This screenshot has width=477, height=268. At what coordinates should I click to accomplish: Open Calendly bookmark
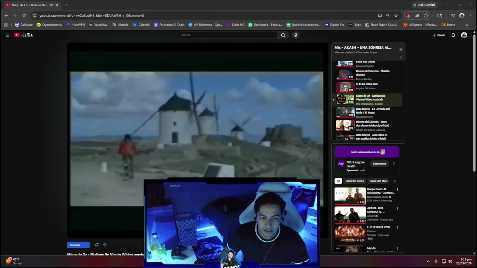(141, 25)
